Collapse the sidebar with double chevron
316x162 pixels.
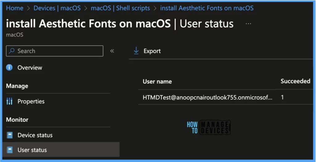112,51
